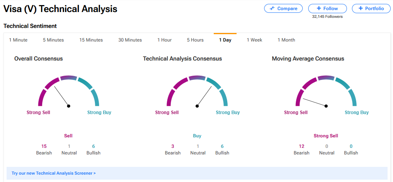Select the active 1 Day tab
Image resolution: width=393 pixels, height=182 pixels.
[225, 40]
